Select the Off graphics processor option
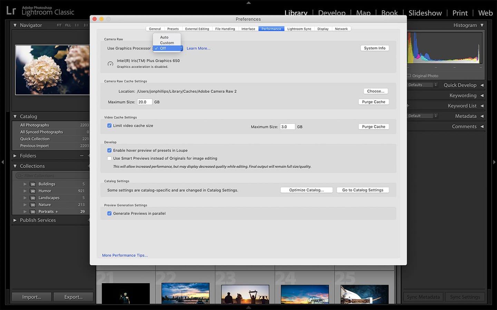Screen dimensions: 497x310 [167, 48]
